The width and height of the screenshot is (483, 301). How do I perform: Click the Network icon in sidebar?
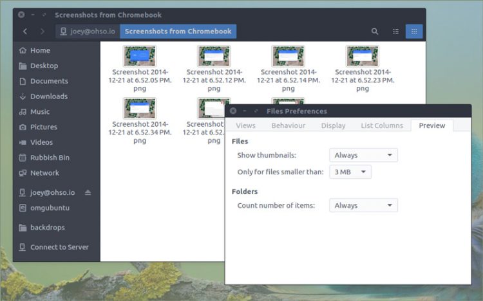click(x=23, y=173)
